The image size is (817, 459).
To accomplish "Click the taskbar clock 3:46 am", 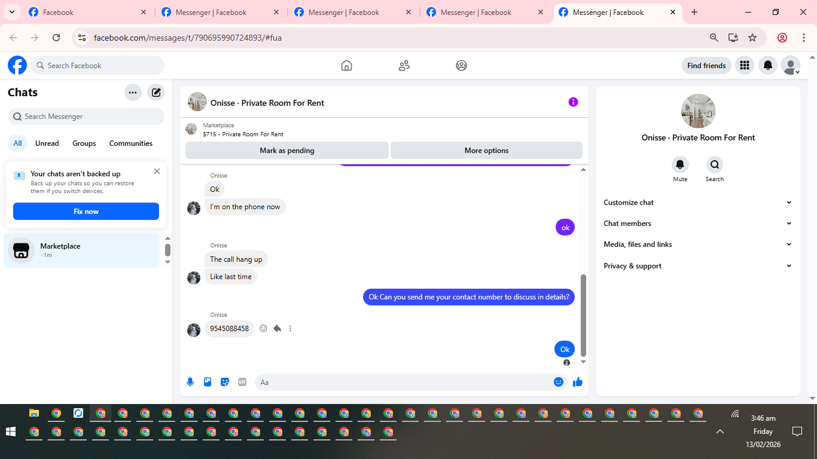I will 763,418.
